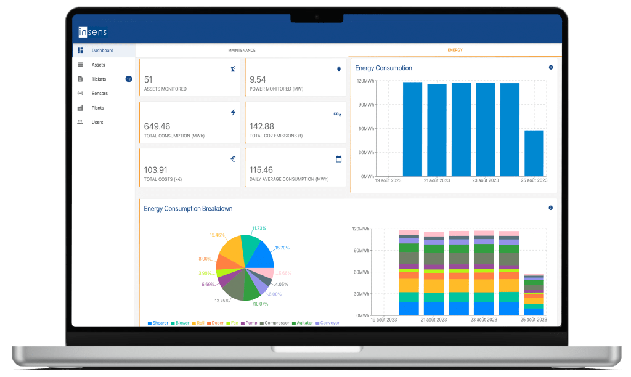The image size is (631, 377).
Task: Click lightning bolt icon on Total Consumption card
Action: coord(233,113)
